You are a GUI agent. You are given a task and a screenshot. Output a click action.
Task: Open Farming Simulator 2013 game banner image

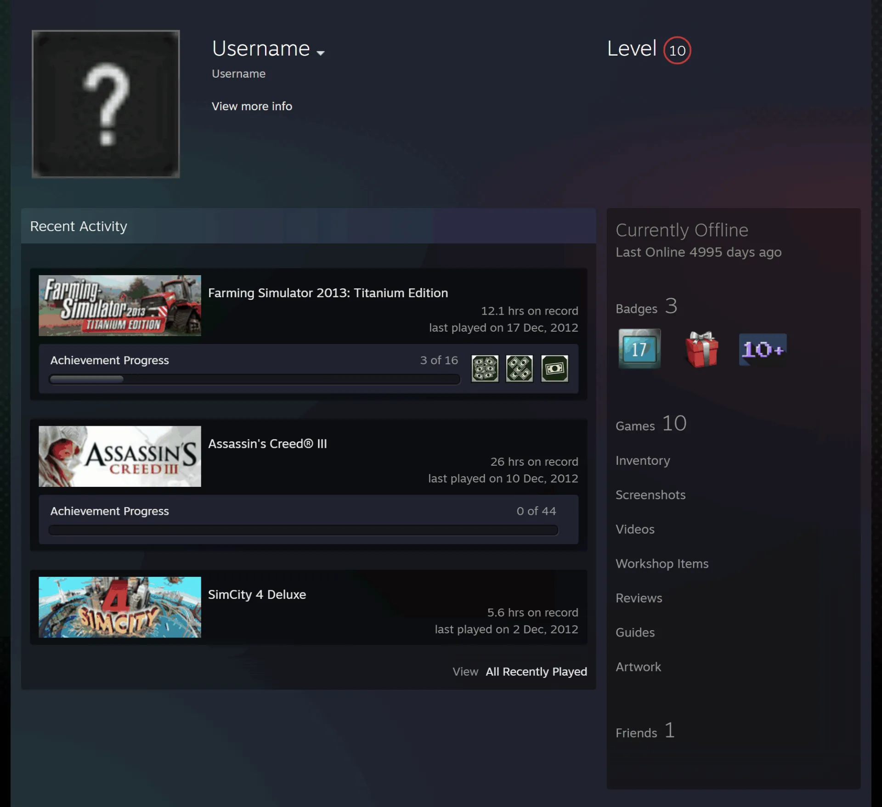point(120,305)
